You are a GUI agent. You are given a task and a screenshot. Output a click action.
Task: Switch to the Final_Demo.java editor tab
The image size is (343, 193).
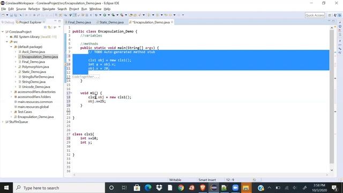(x=78, y=23)
